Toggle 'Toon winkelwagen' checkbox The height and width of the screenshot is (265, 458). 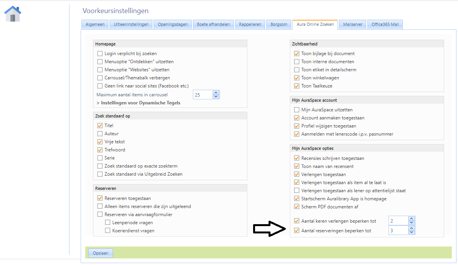tap(297, 78)
